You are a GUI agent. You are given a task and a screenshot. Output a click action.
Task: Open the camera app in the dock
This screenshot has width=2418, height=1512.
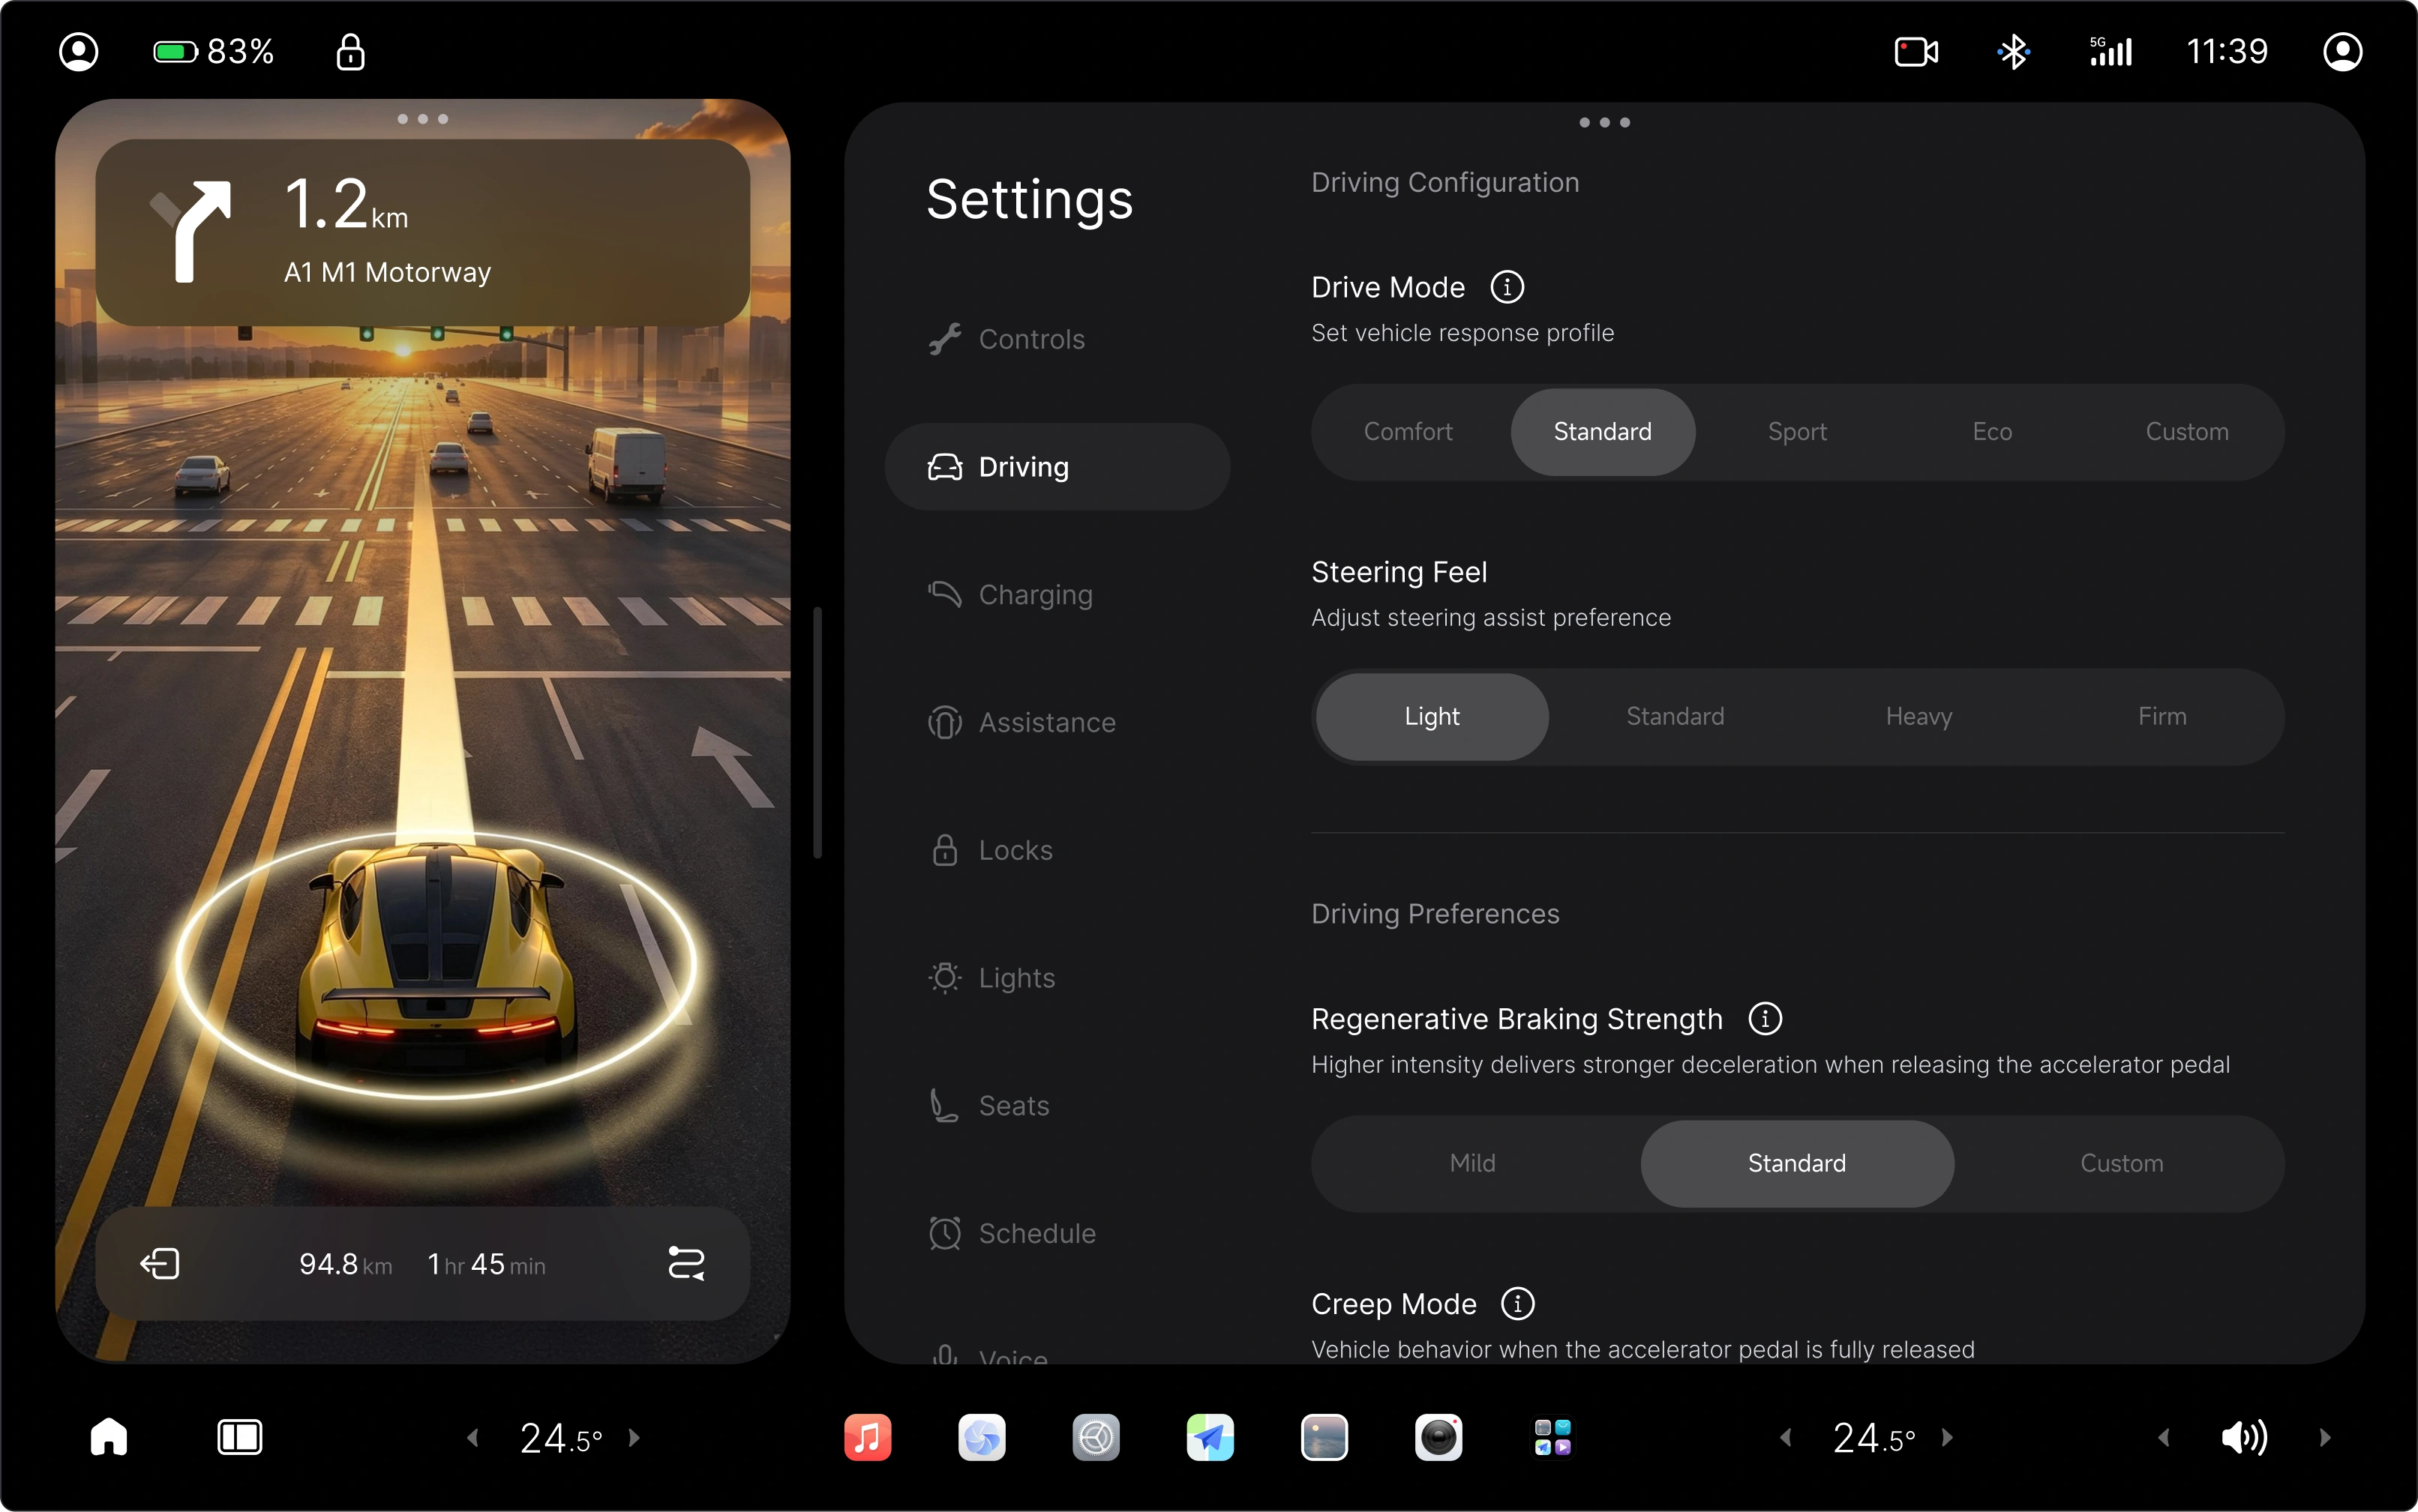point(1438,1438)
